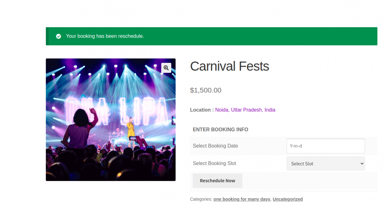Viewport: 388px width, 206px height.
Task: Click the Select Slot dropdown arrow
Action: (362, 164)
